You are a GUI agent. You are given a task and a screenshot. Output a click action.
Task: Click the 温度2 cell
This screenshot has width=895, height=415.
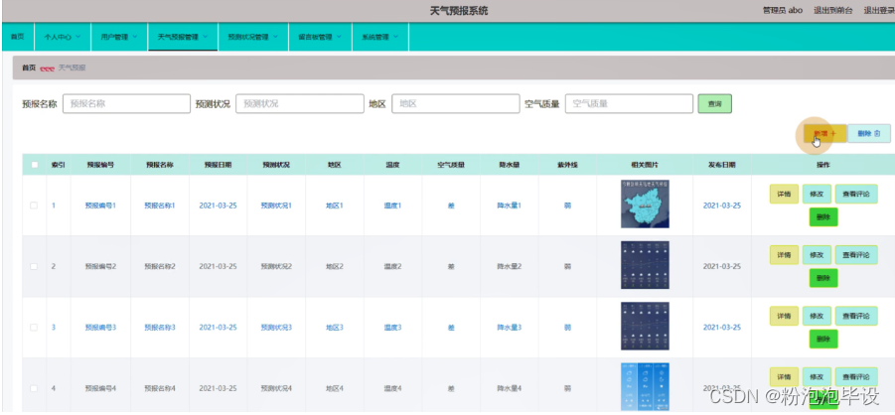point(392,267)
